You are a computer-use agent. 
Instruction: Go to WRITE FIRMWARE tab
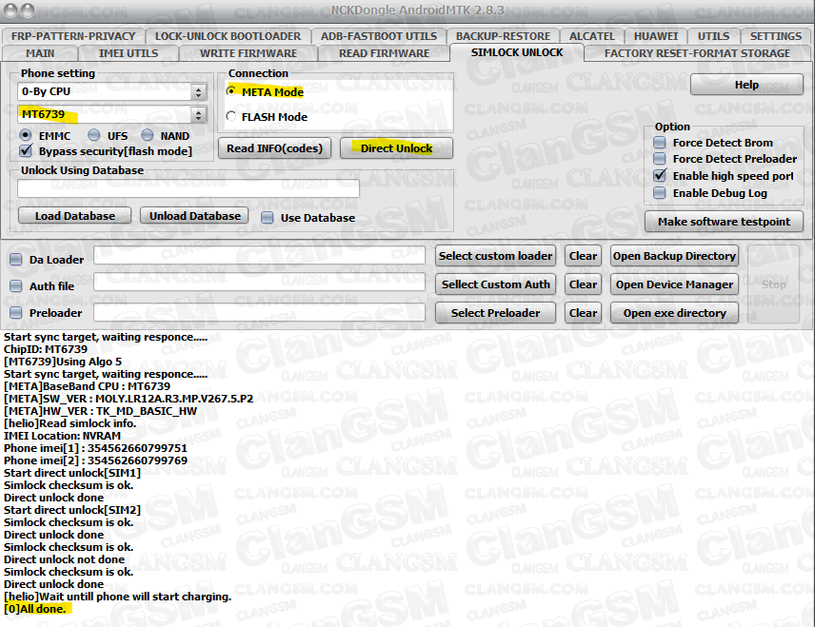tap(248, 53)
